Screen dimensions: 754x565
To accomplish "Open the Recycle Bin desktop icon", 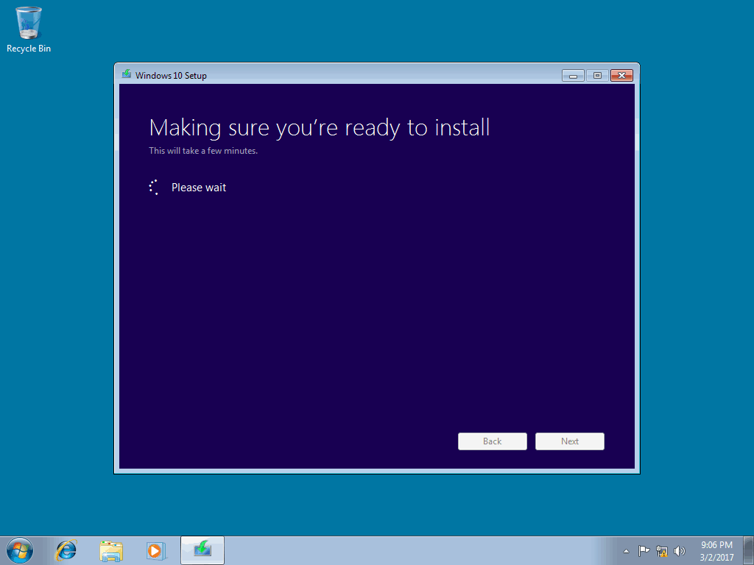I will tap(29, 29).
